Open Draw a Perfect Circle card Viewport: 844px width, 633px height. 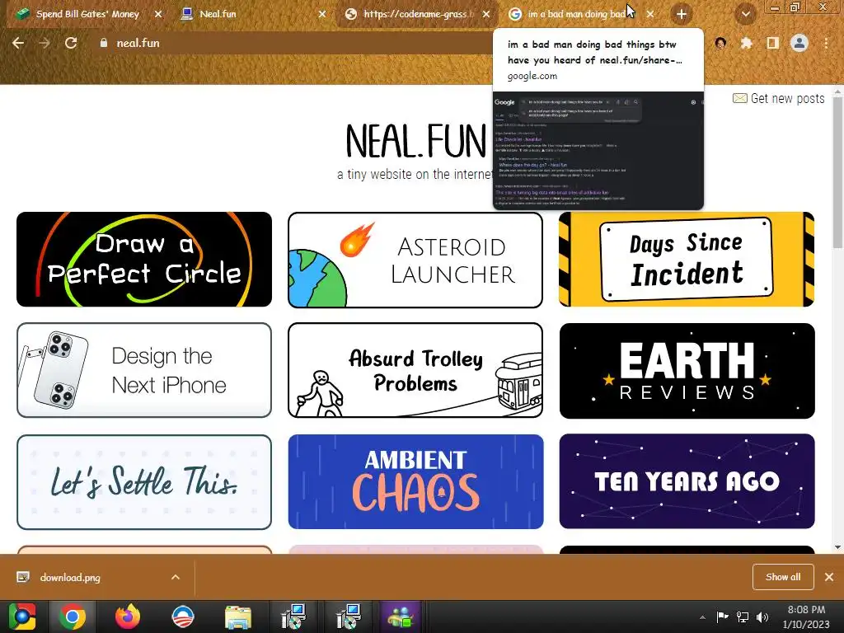(144, 260)
